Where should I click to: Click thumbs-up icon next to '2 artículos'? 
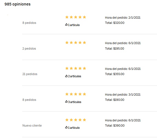[x=66, y=76]
